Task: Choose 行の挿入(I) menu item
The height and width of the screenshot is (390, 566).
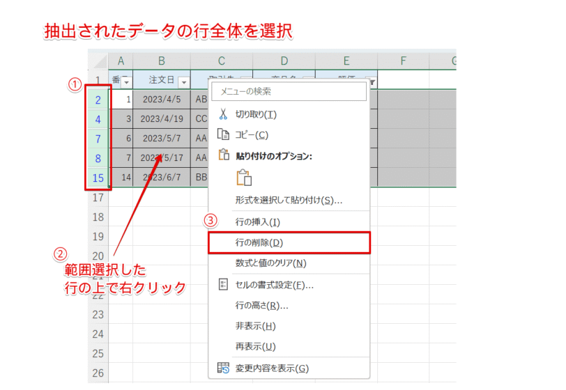Action: tap(289, 222)
